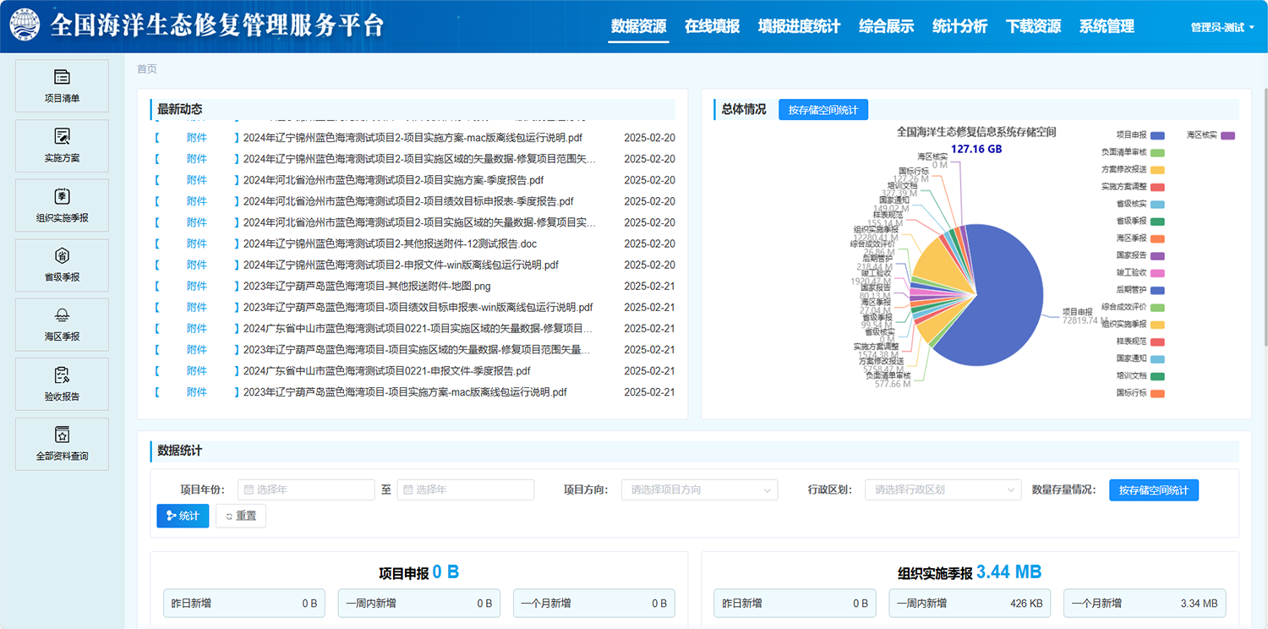Click the blue 统计 button
Viewport: 1268px width, 629px height.
(183, 516)
